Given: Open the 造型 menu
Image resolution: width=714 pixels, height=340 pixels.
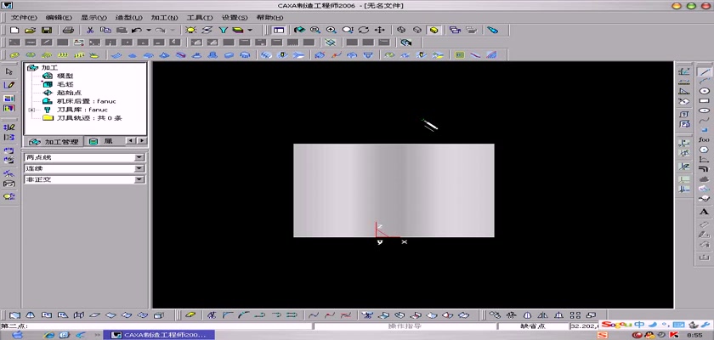Looking at the screenshot, I should (x=129, y=17).
